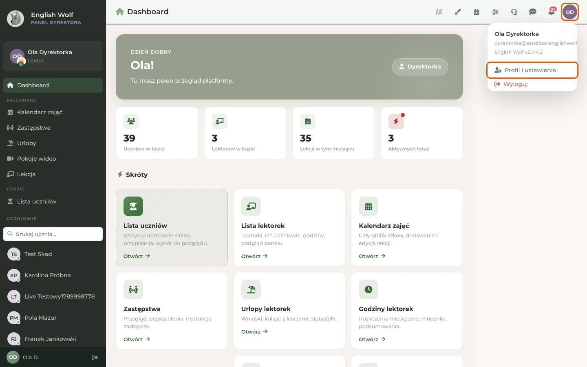Click the Szukaj ucznia search field

(53, 234)
